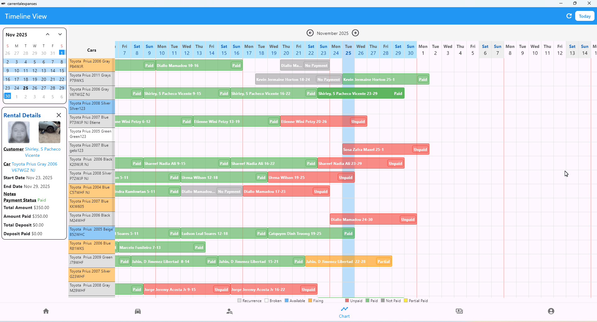Open the user account icon
Image resolution: width=597 pixels, height=322 pixels.
coord(551,311)
